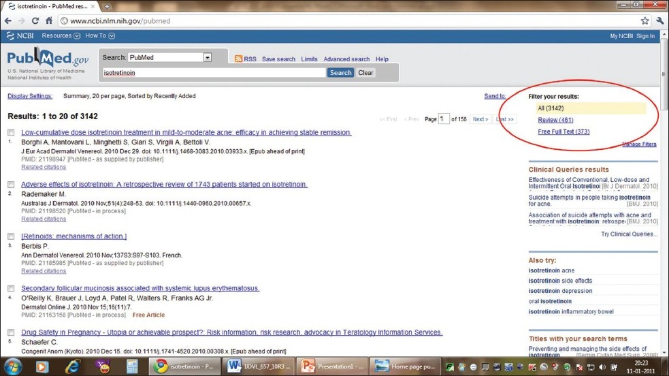The image size is (669, 376).
Task: Click the taskbar clock showing 20:23
Action: point(641,367)
